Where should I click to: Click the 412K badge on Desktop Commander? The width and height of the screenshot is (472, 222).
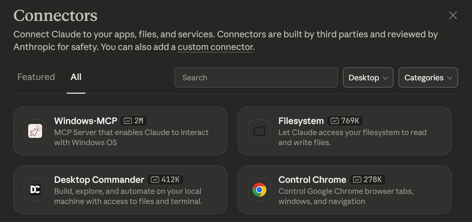pyautogui.click(x=165, y=179)
